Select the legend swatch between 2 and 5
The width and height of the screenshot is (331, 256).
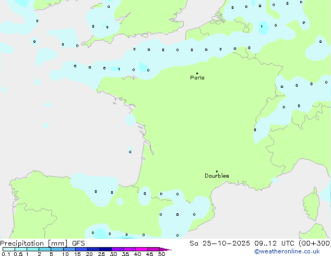tap(45, 249)
